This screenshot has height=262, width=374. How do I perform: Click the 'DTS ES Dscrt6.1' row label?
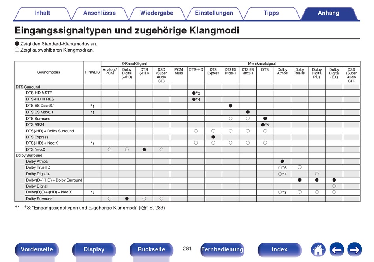click(40, 106)
